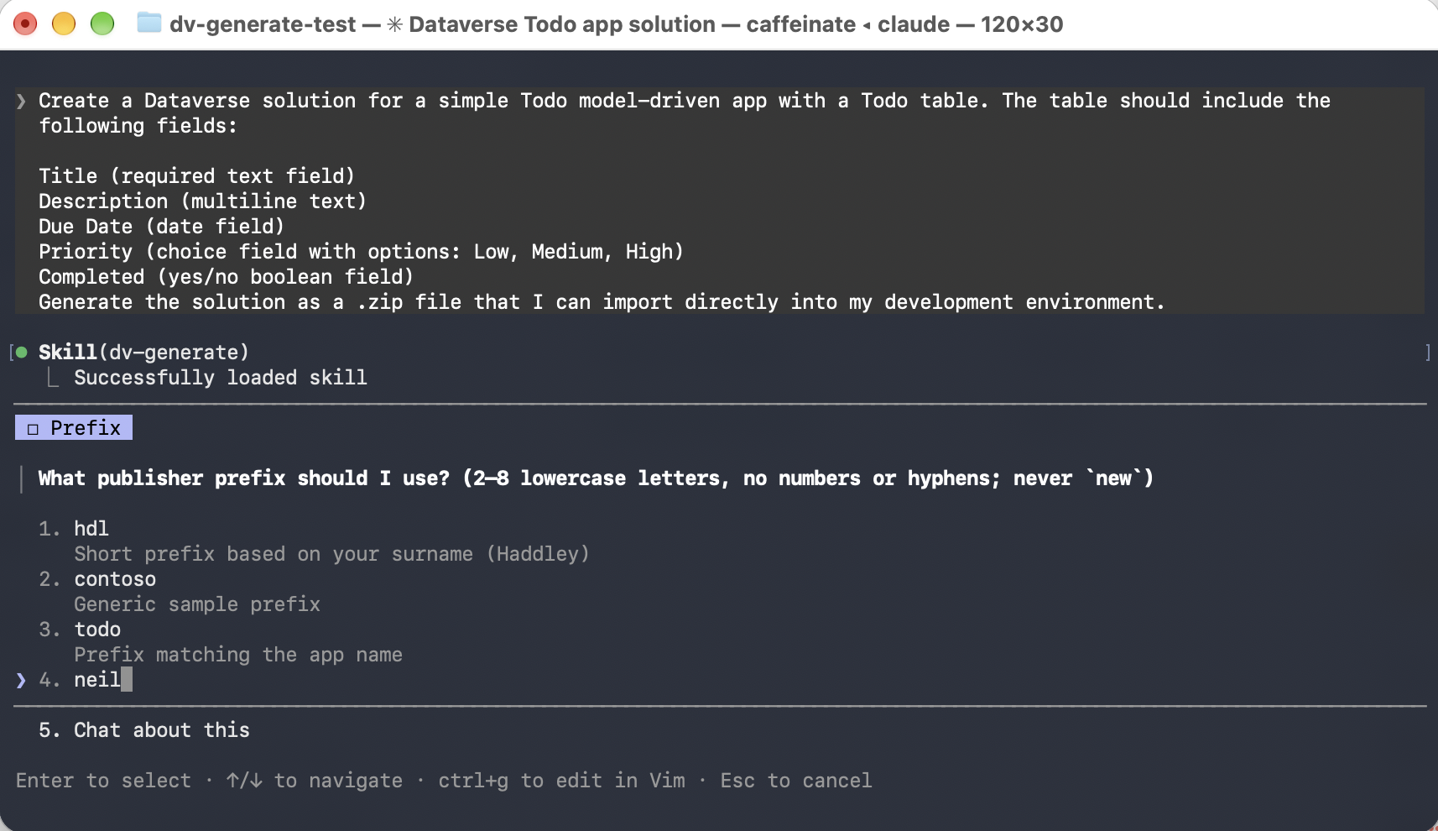Click the yellow minimize window button
This screenshot has width=1438, height=831.
pyautogui.click(x=64, y=24)
